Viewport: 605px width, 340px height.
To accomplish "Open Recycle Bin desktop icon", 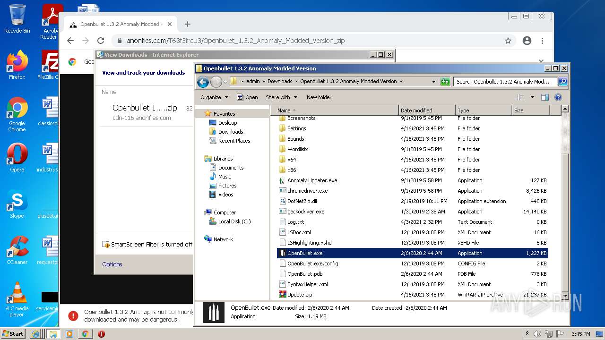I will pyautogui.click(x=17, y=19).
